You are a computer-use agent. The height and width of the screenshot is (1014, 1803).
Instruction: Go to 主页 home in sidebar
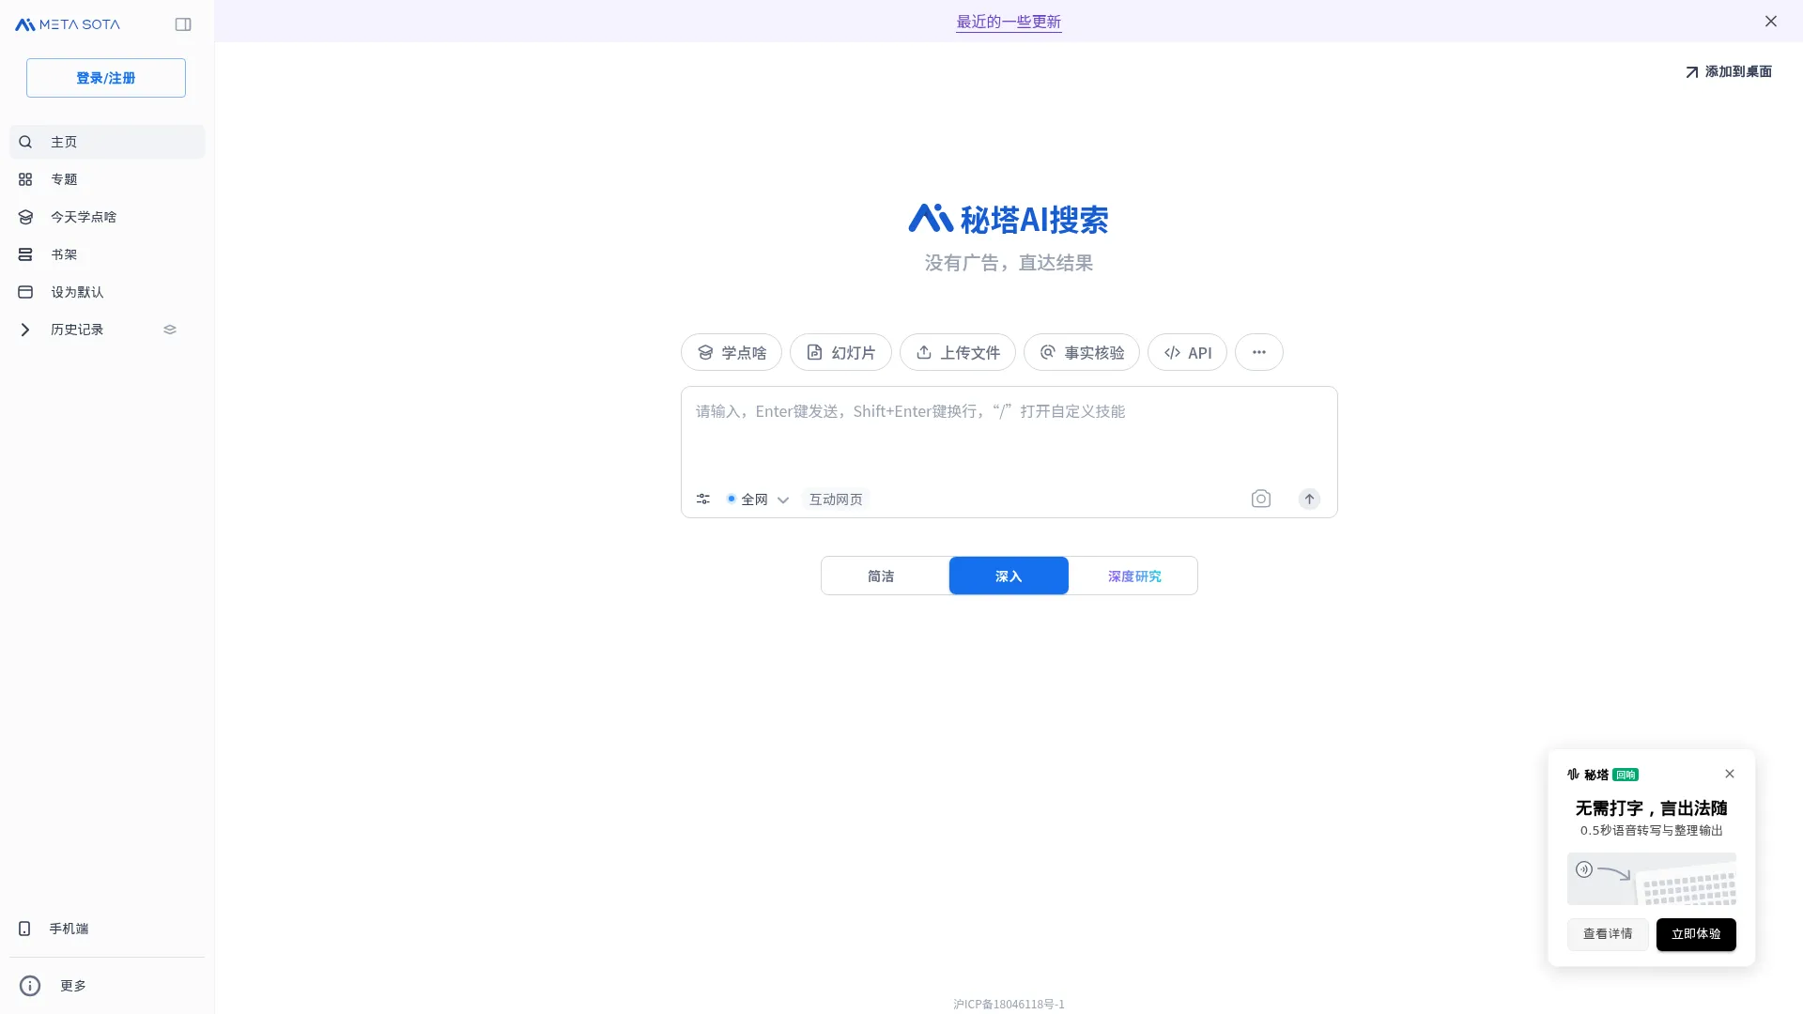(x=107, y=142)
